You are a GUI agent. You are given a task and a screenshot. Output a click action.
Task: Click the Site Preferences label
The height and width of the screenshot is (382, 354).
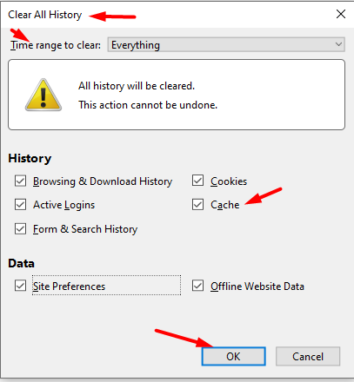click(69, 286)
